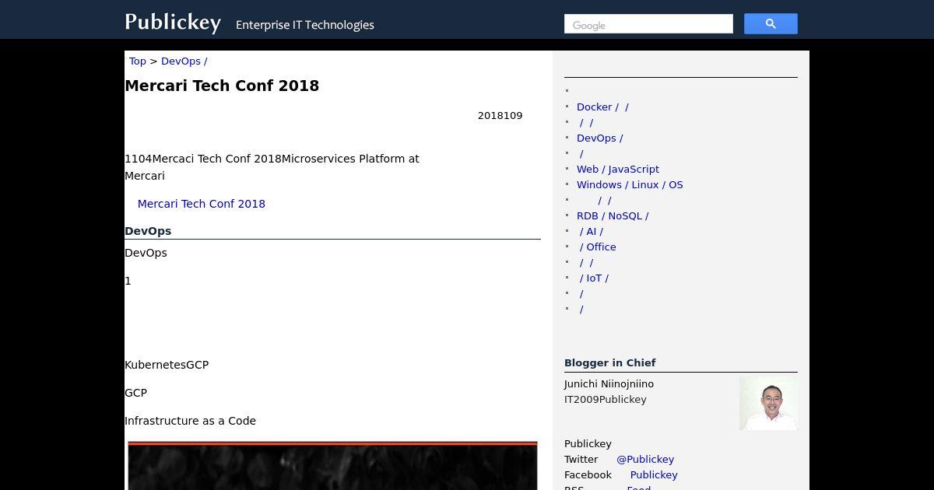The width and height of the screenshot is (934, 490).
Task: Open the Windows / Linux / OS category
Action: pos(630,185)
